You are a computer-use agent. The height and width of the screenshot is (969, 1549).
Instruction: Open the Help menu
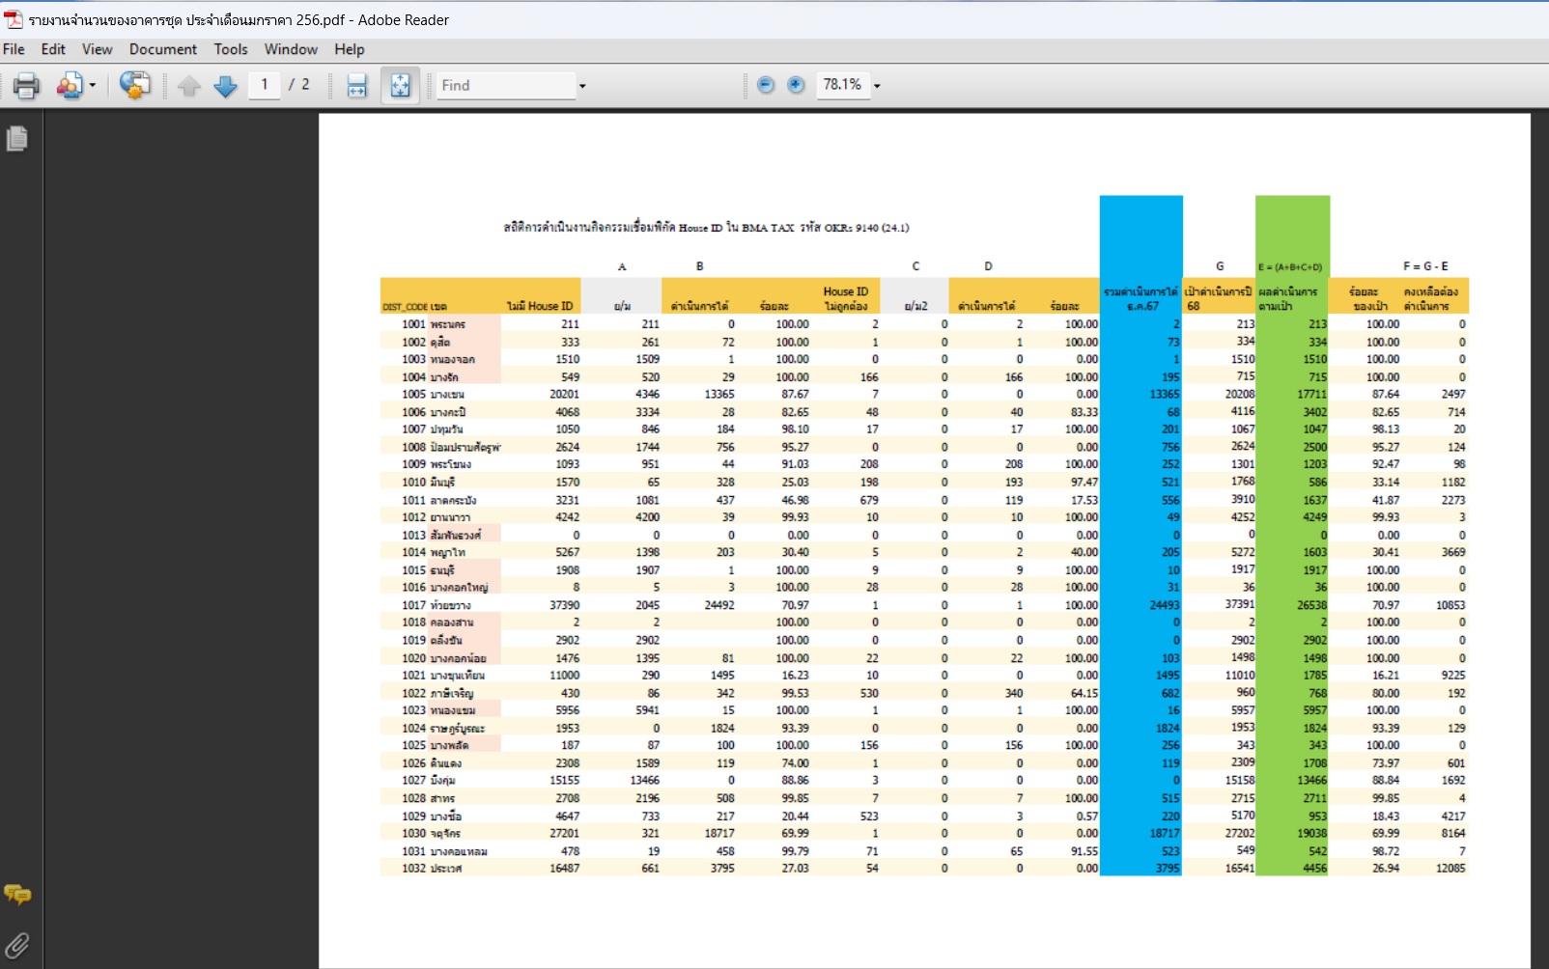click(350, 49)
